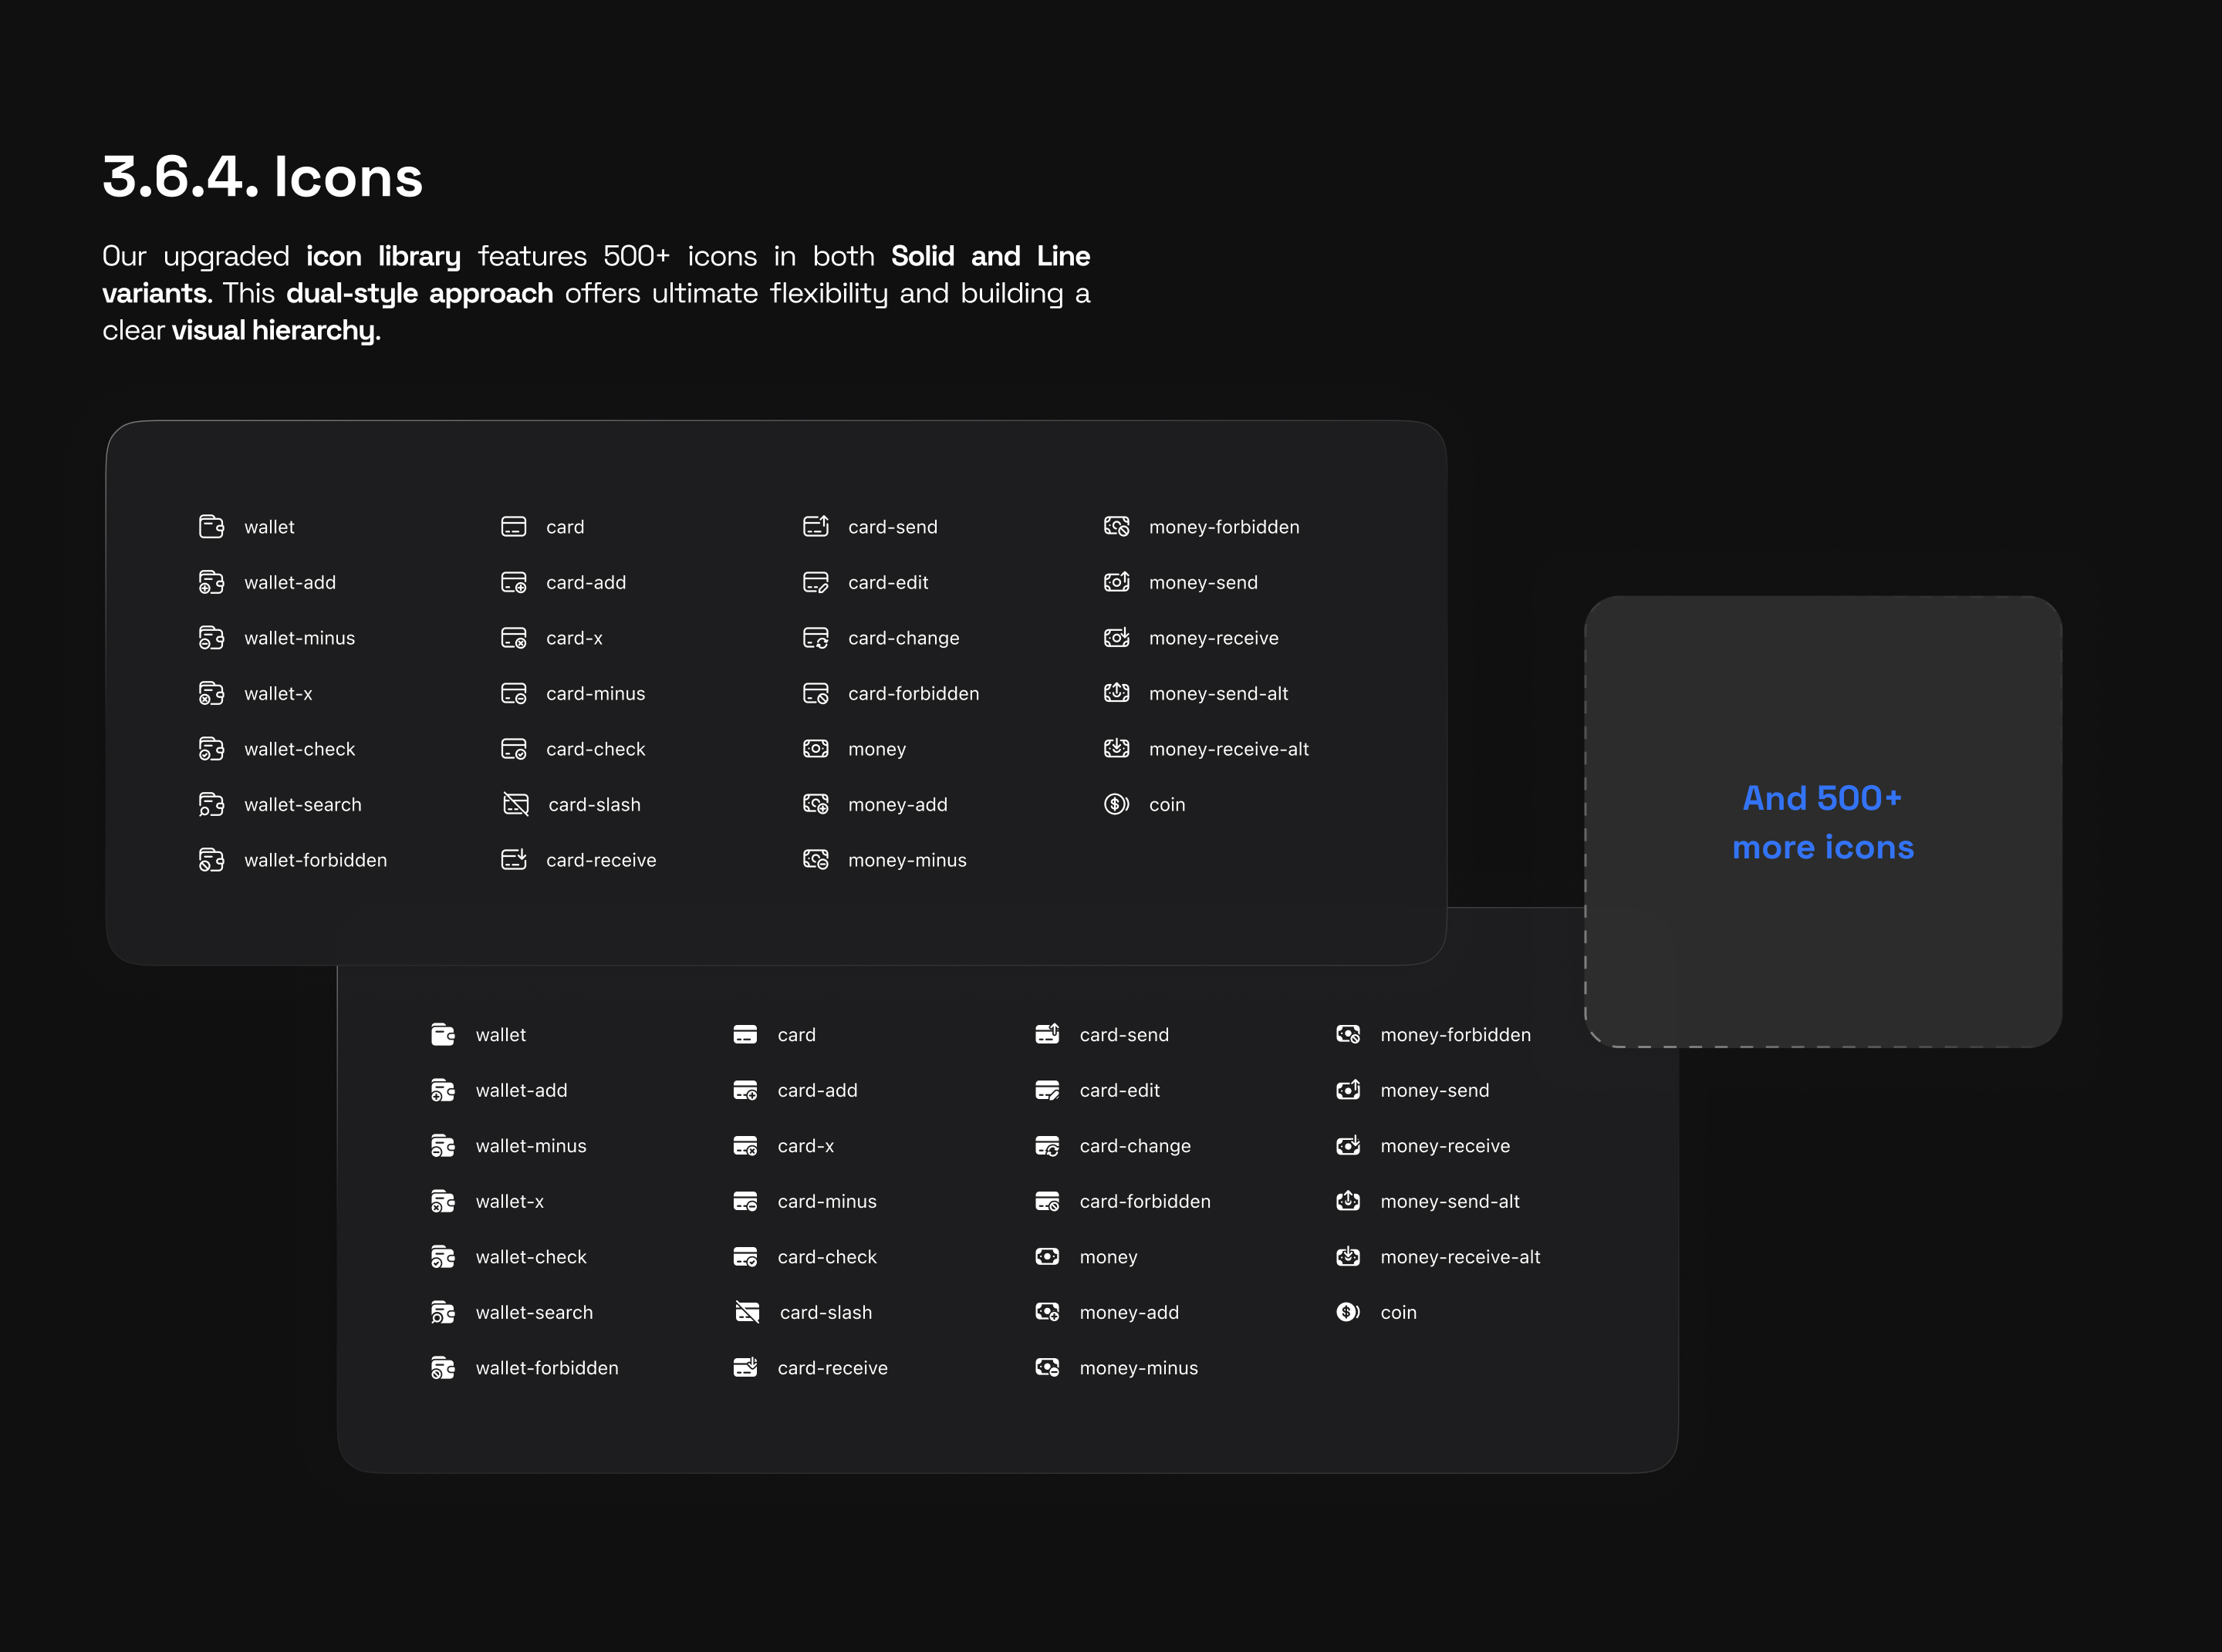Click the line card-change icon

pyautogui.click(x=816, y=638)
